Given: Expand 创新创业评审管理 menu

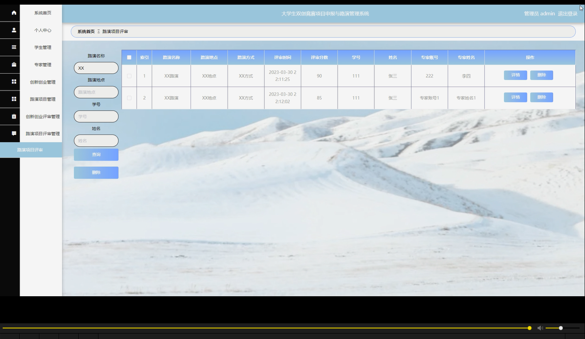Looking at the screenshot, I should pos(42,116).
